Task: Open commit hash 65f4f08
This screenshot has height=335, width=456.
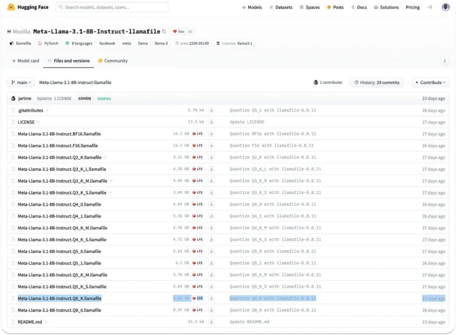Action: point(84,98)
